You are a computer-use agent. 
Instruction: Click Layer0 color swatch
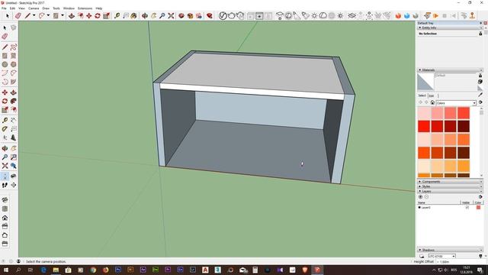[x=478, y=207]
